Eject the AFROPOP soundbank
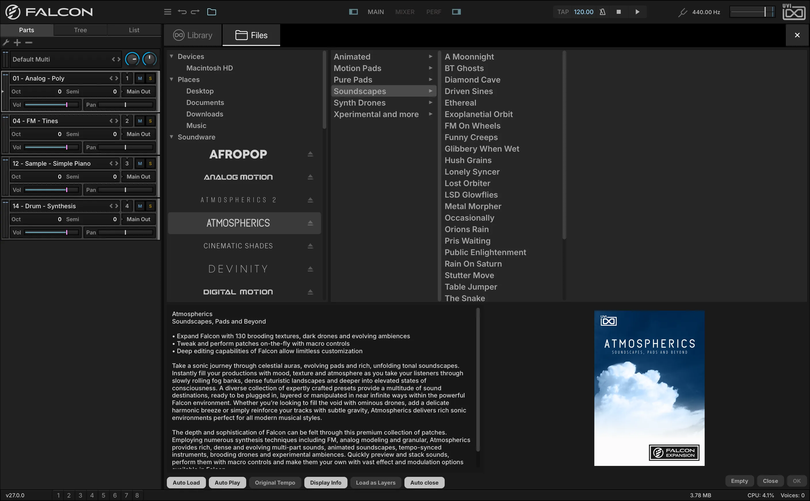 (x=310, y=154)
